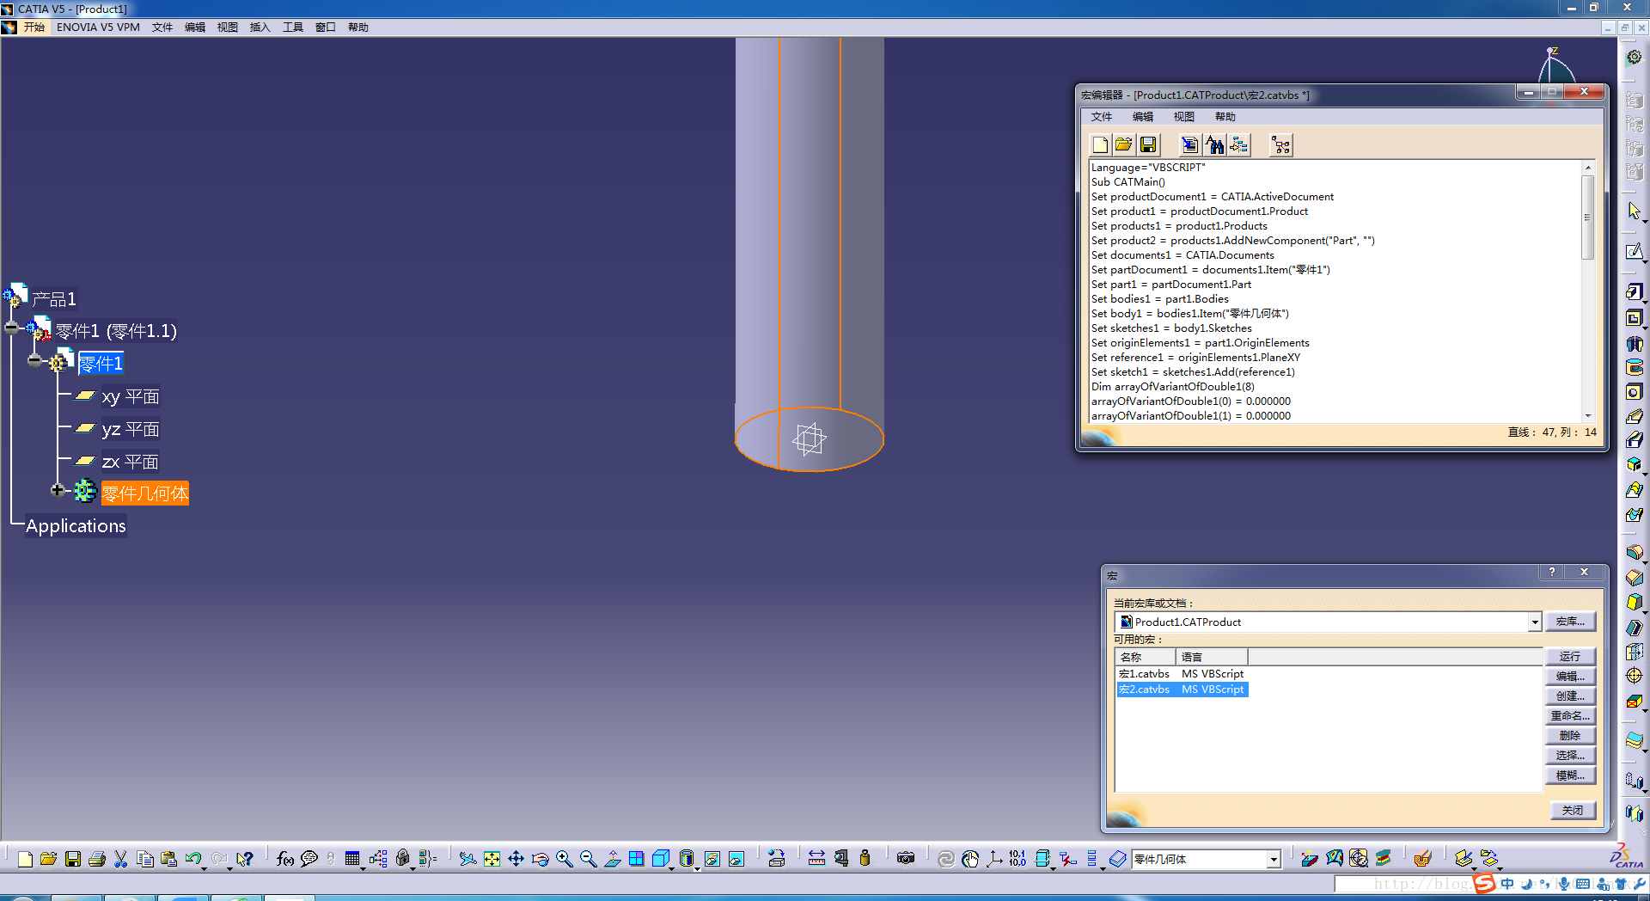Viewport: 1650px width, 901px height.
Task: Select the 宏1.catvbs macro row
Action: pyautogui.click(x=1182, y=674)
